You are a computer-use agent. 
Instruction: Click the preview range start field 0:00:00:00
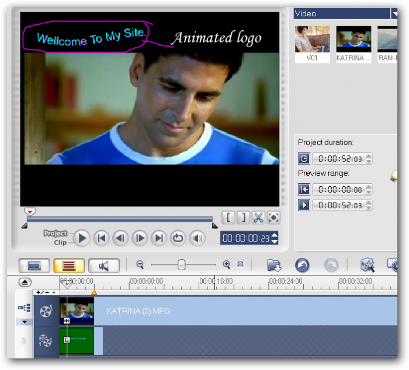(339, 189)
